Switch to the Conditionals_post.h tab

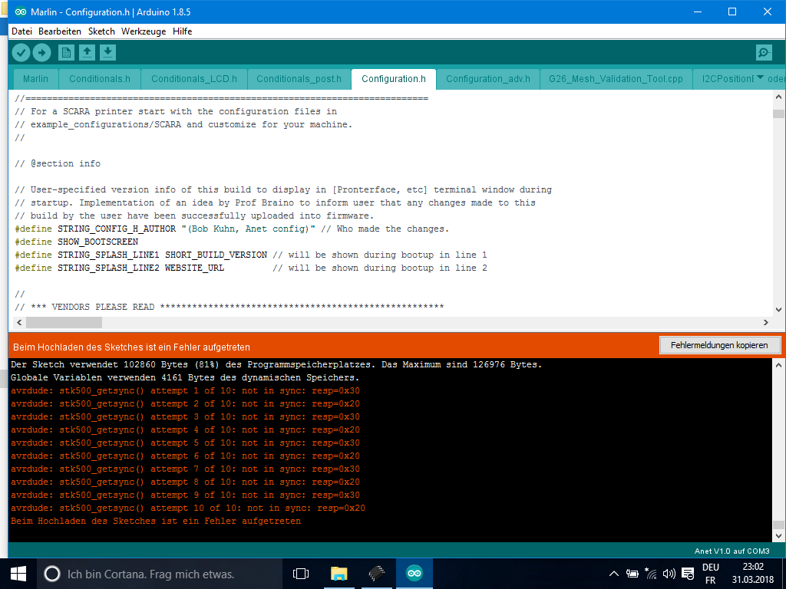click(x=299, y=79)
